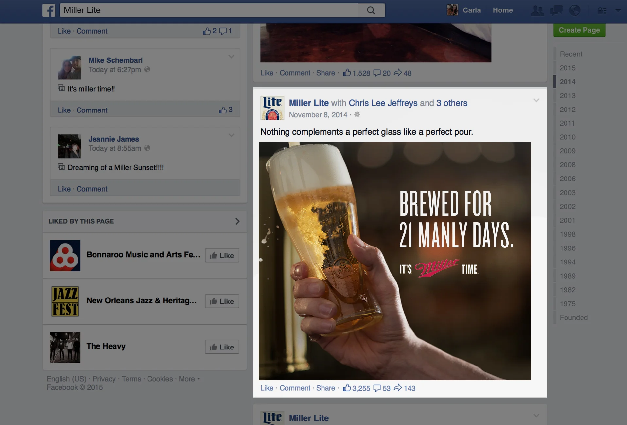This screenshot has height=425, width=627.
Task: Open Chris Lee Jeffreys tagged profile
Action: tap(383, 103)
